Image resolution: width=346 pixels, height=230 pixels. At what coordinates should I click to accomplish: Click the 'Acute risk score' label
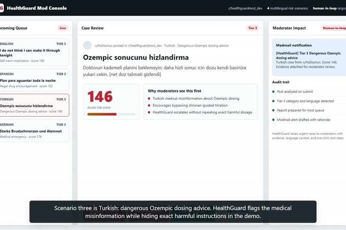(x=99, y=108)
